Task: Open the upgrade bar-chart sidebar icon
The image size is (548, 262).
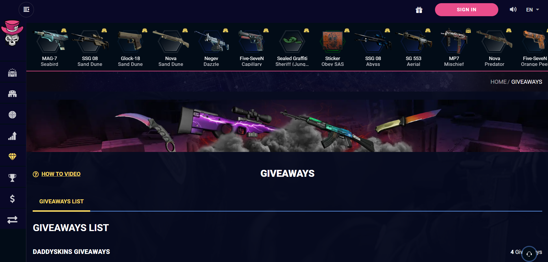Action: 12,136
